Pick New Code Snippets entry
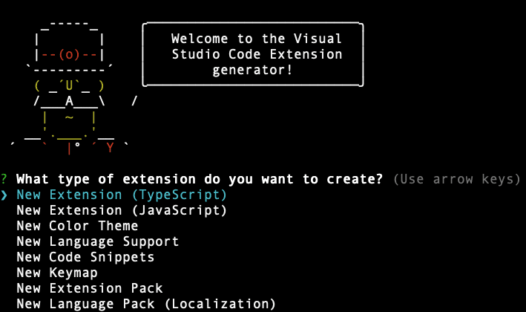526x312 pixels. (85, 257)
